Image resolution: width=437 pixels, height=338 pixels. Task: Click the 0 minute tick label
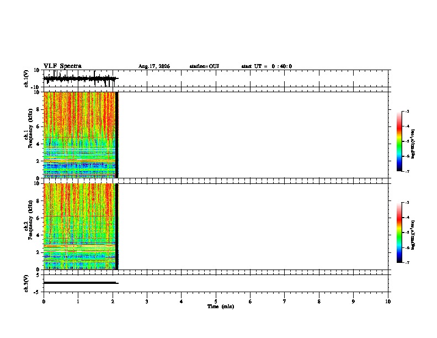44,302
